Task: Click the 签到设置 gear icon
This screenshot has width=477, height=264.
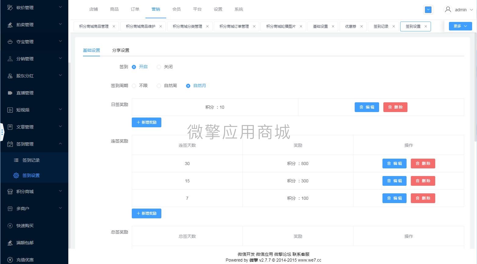Action: 16,175
